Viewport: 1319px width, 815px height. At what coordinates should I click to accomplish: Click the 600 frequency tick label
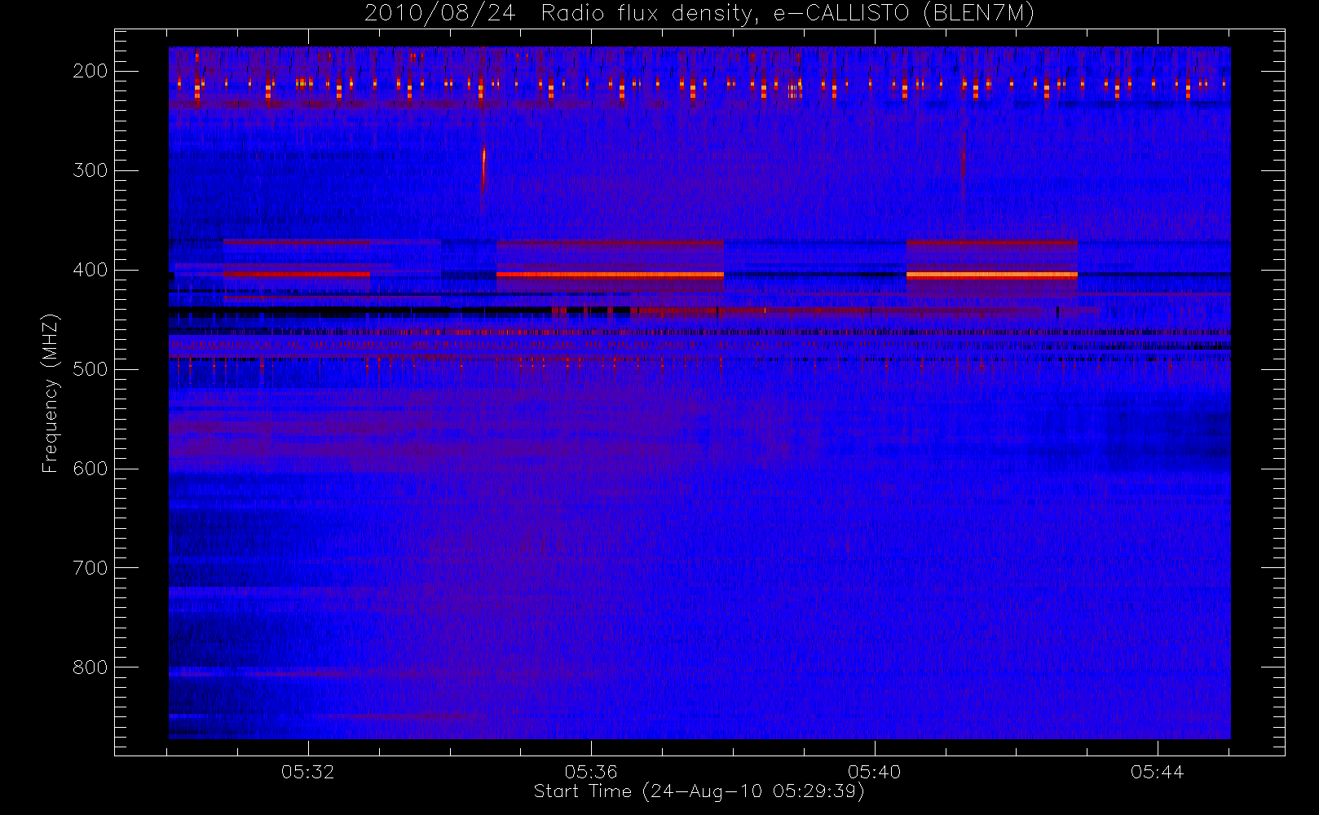click(x=90, y=469)
